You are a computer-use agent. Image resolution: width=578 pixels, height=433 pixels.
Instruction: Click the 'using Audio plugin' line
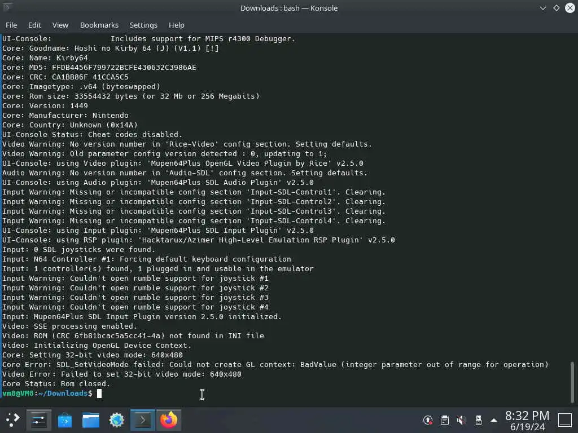pos(158,183)
